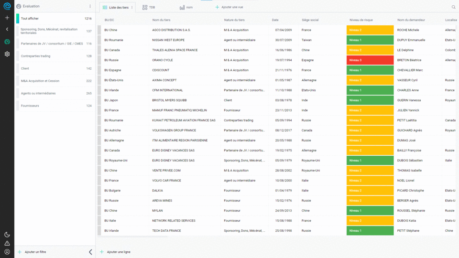Switch to the nom chart view tab
This screenshot has width=459, height=258.
186,7
